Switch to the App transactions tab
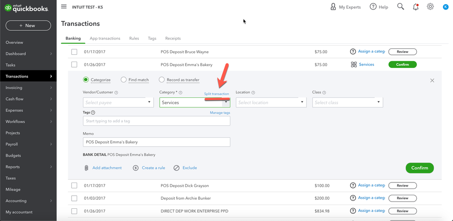 pos(105,38)
